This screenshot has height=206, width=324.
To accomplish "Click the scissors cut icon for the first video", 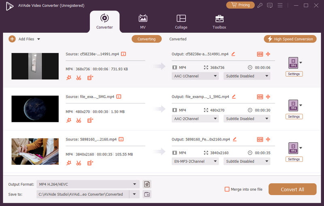I will (x=79, y=78).
